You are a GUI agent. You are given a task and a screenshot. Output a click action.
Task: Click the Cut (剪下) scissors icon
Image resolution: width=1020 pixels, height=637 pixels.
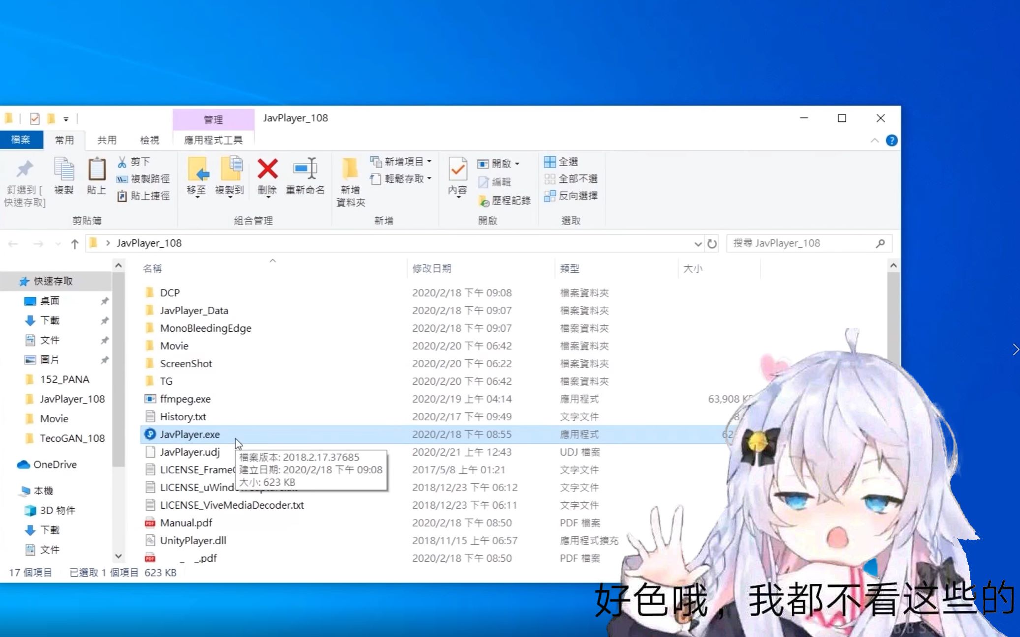pos(122,162)
